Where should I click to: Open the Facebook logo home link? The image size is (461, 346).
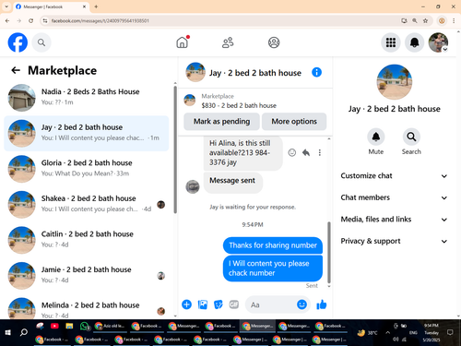point(18,42)
